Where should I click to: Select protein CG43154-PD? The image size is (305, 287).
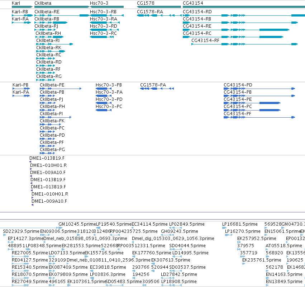pos(259,89)
